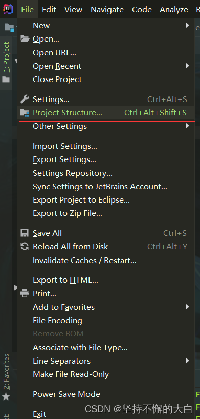Click the Reload All from Disk icon

[x=25, y=246]
